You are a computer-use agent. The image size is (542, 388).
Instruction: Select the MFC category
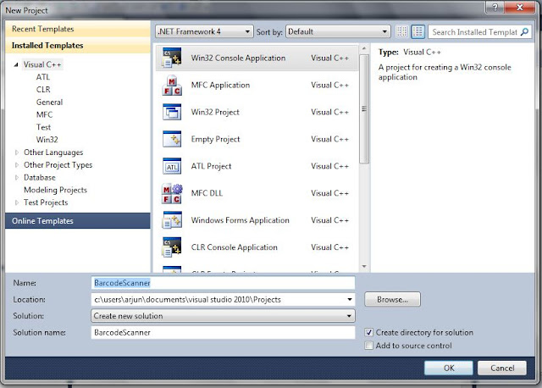[x=44, y=114]
